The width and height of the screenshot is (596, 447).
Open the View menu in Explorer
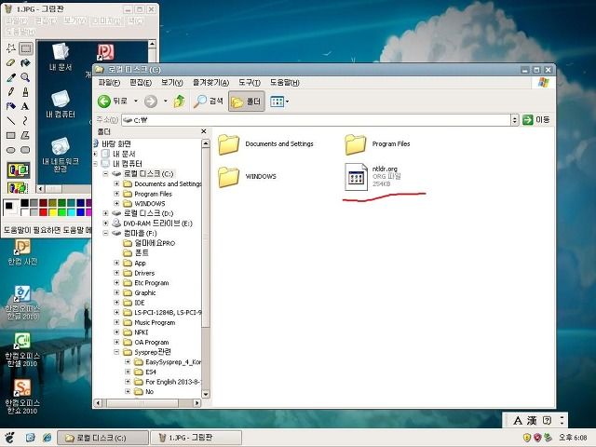tap(171, 83)
